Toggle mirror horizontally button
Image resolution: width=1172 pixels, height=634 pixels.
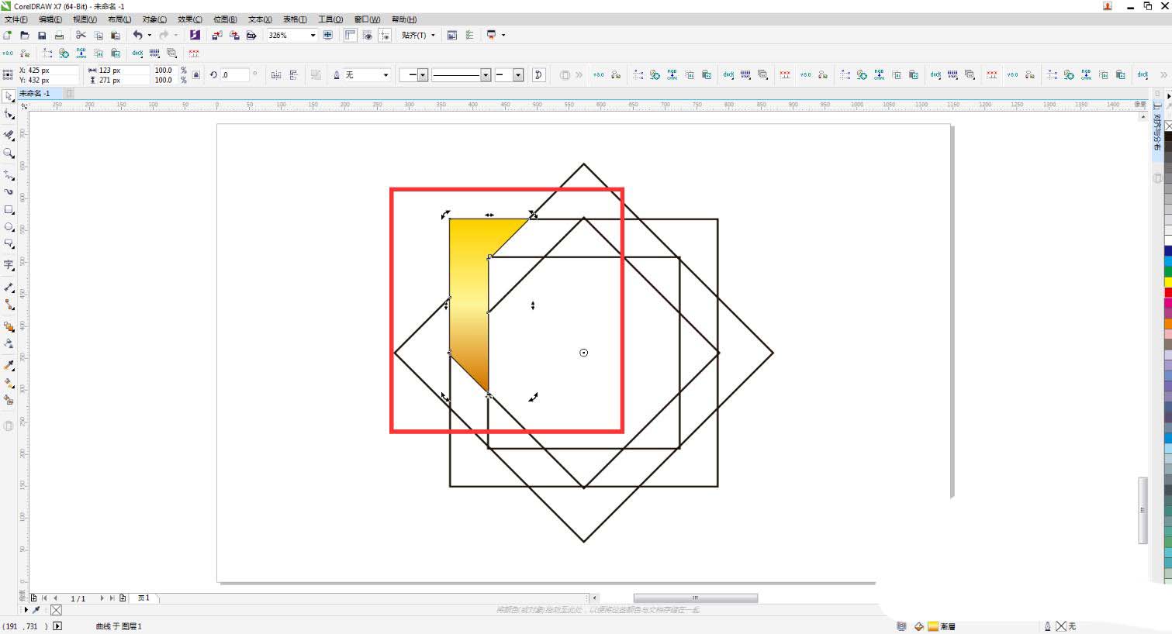(x=276, y=75)
